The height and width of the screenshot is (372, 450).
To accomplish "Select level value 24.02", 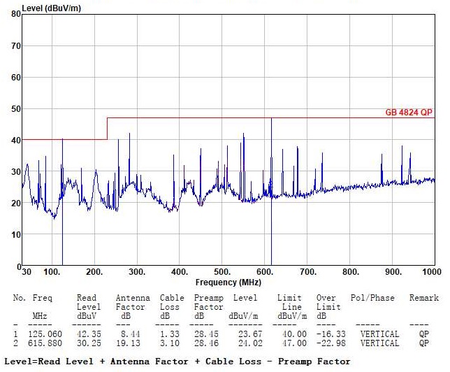I will pyautogui.click(x=250, y=343).
